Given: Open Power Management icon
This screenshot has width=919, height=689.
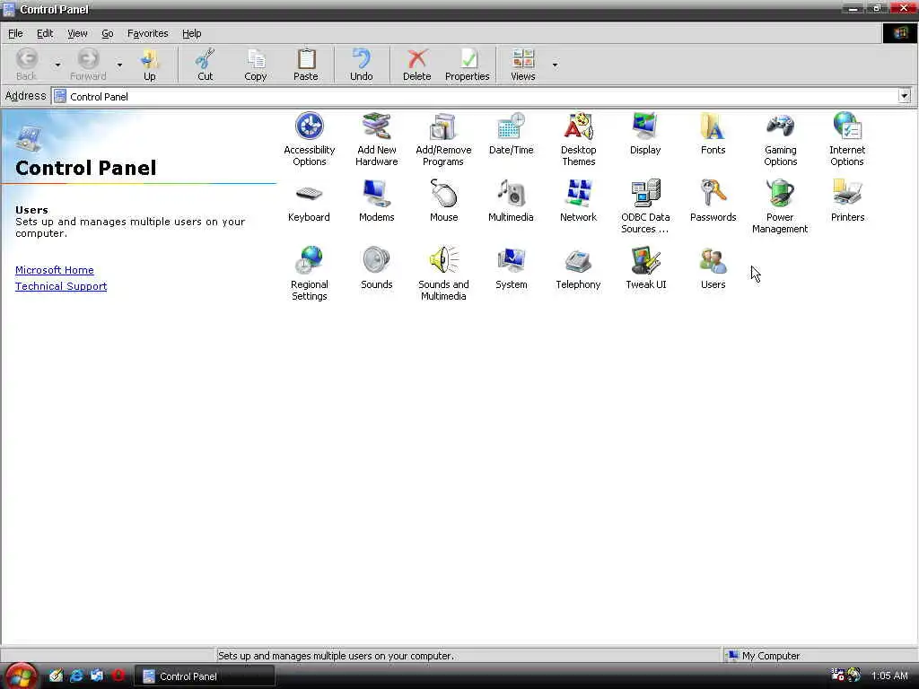Looking at the screenshot, I should pos(780,206).
